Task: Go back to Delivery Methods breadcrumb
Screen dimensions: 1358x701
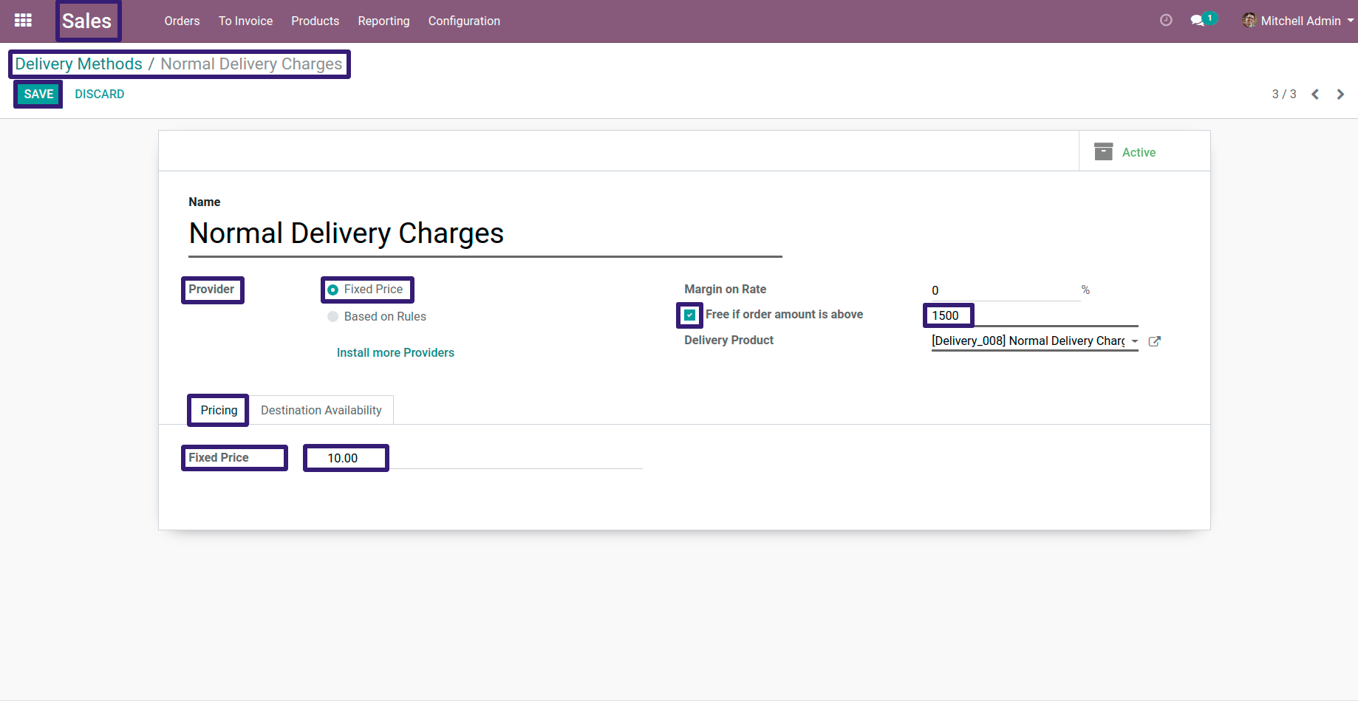Action: [x=79, y=64]
